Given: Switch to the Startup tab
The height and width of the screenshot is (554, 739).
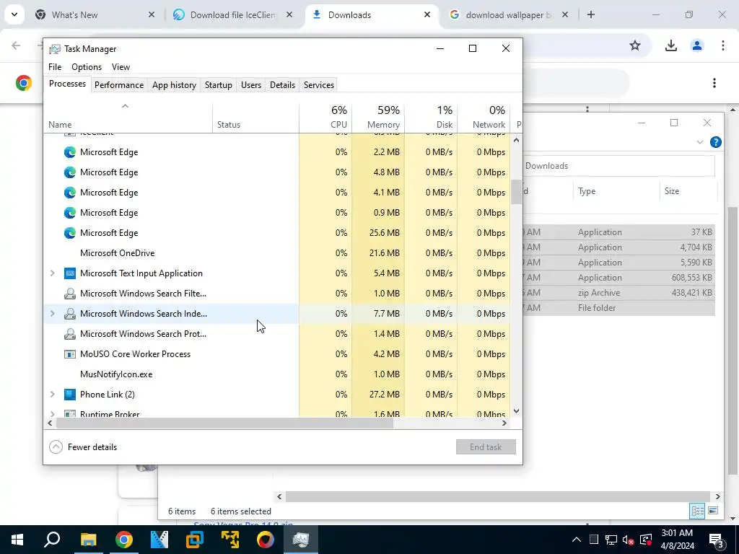Looking at the screenshot, I should [x=218, y=85].
